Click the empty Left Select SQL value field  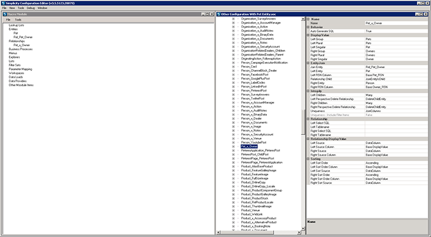pyautogui.click(x=396, y=123)
